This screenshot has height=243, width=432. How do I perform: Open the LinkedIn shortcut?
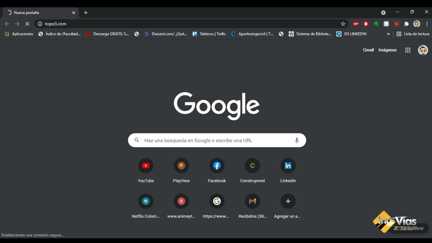coord(288,171)
